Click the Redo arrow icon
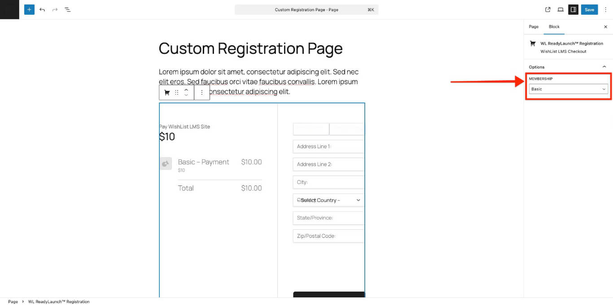The height and width of the screenshot is (305, 613). tap(54, 9)
